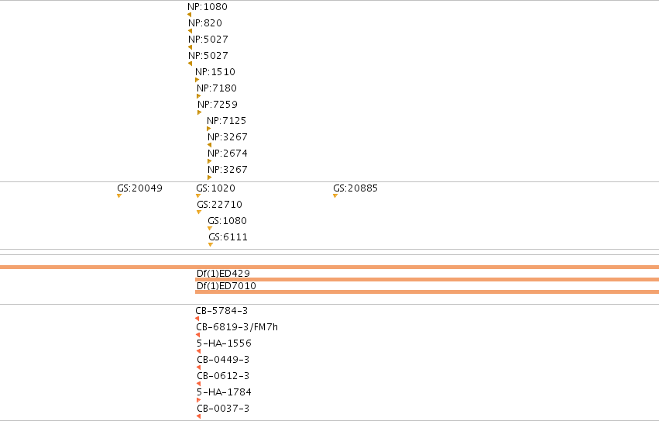Open the GS:20885 label
The image size is (659, 421).
point(355,188)
